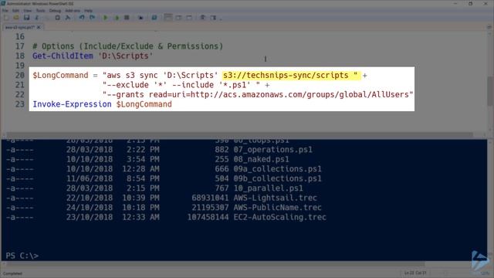Show script pane maximized layout icon
The height and width of the screenshot is (278, 494).
click(189, 18)
